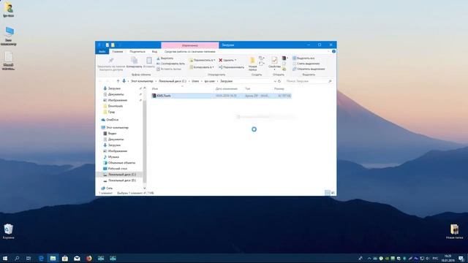Open the Копировать в dropdown

[x=202, y=67]
